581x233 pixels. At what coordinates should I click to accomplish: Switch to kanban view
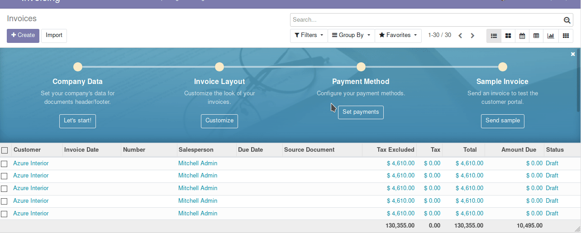508,36
